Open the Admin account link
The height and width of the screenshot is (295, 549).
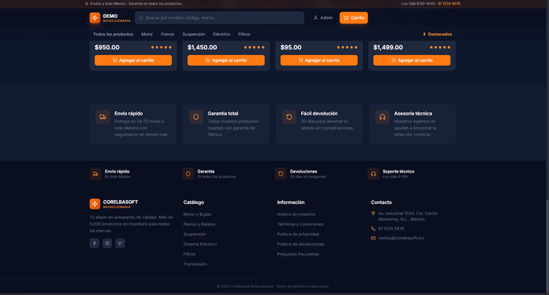323,18
